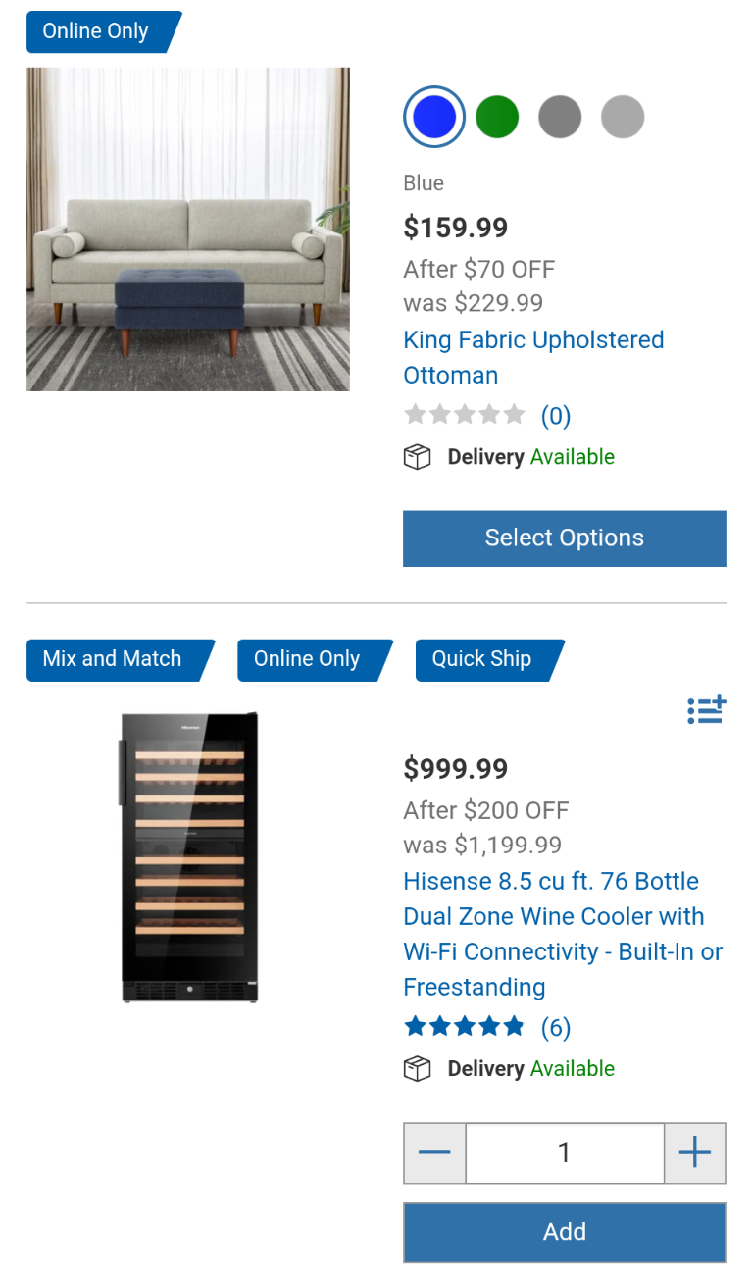This screenshot has width=752, height=1282.
Task: Select the light gray color swatch
Action: click(x=623, y=118)
